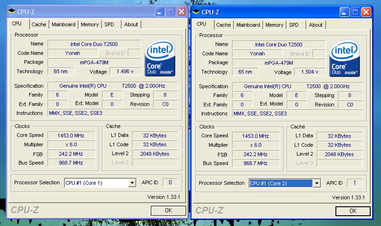The image size is (381, 226).
Task: Click 'Version 1.33.1' text in left window
Action: [163, 197]
